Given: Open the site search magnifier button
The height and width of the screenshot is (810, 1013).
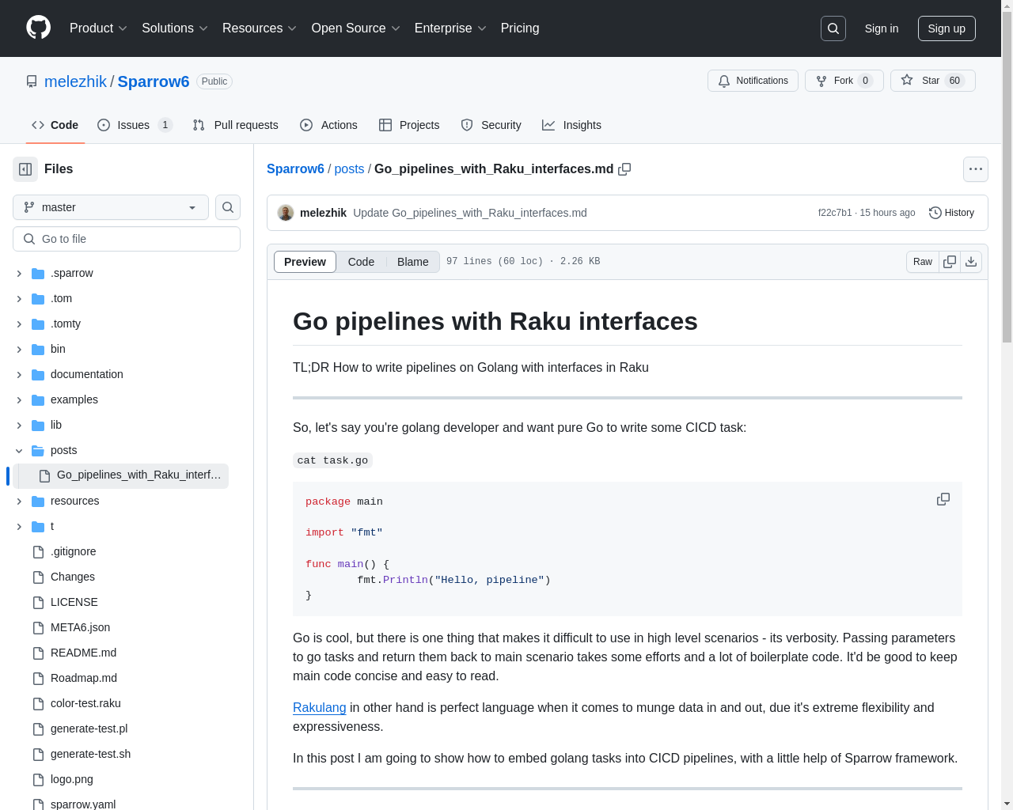Looking at the screenshot, I should coord(833,28).
